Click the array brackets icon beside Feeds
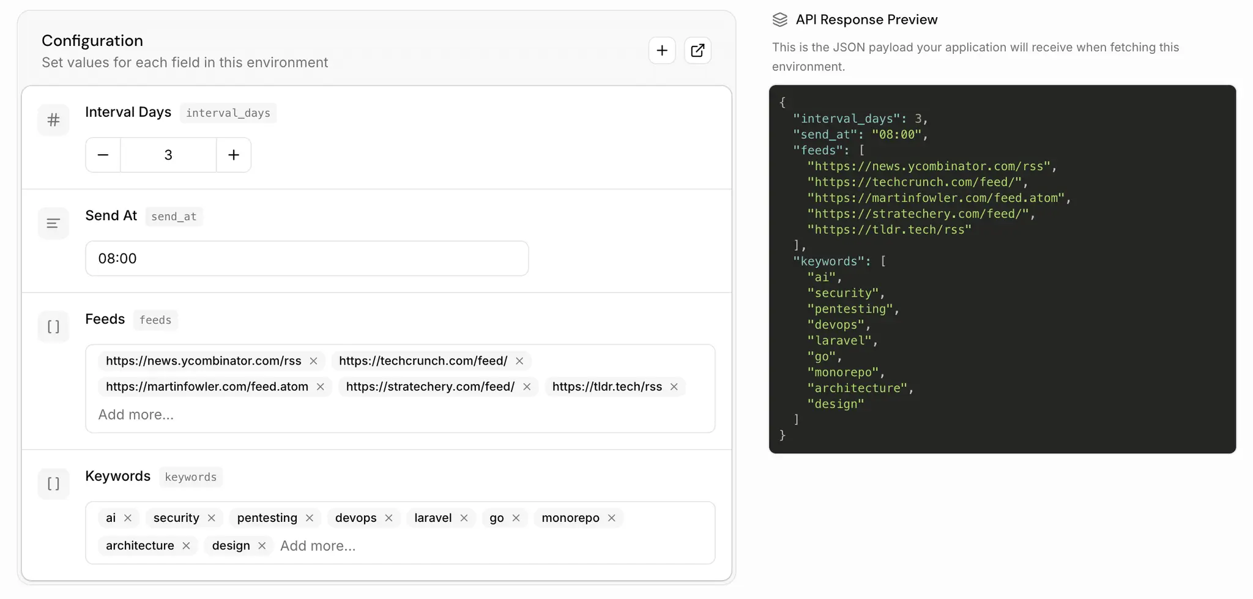Screen dimensions: 1253x599 (53, 327)
